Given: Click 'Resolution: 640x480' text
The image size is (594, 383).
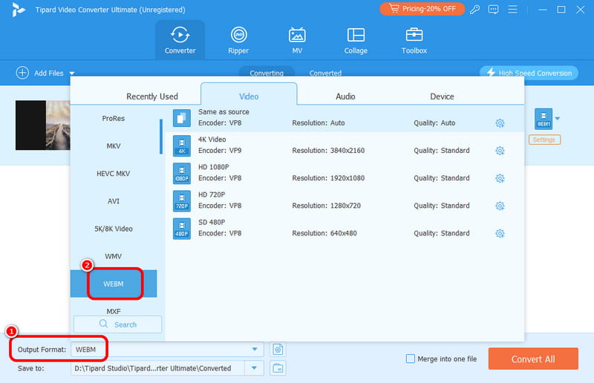Looking at the screenshot, I should 324,233.
